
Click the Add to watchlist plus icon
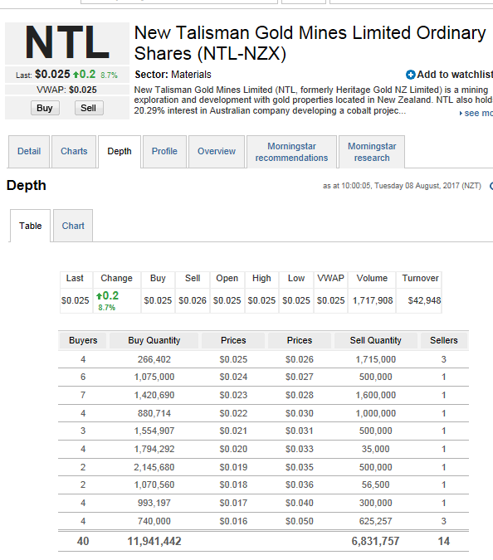tap(411, 75)
